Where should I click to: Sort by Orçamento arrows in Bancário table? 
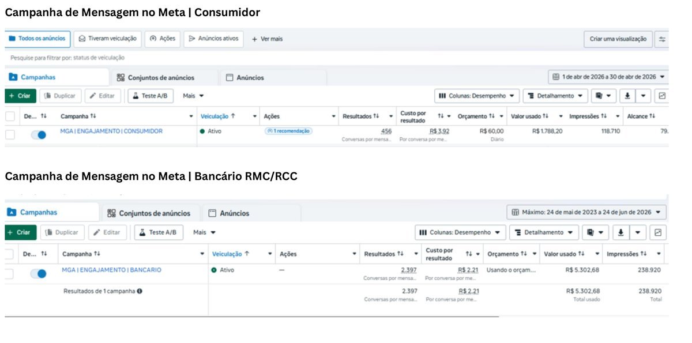pyautogui.click(x=524, y=254)
